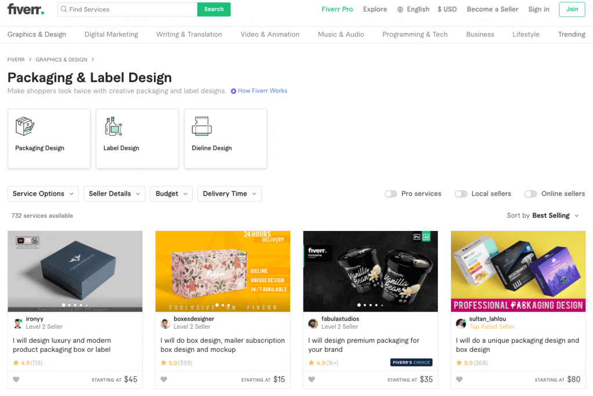
Task: Click the Explore link
Action: 375,9
